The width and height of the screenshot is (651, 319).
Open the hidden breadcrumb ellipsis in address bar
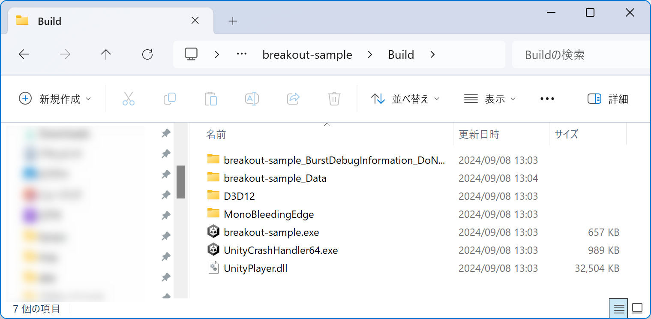pos(242,54)
